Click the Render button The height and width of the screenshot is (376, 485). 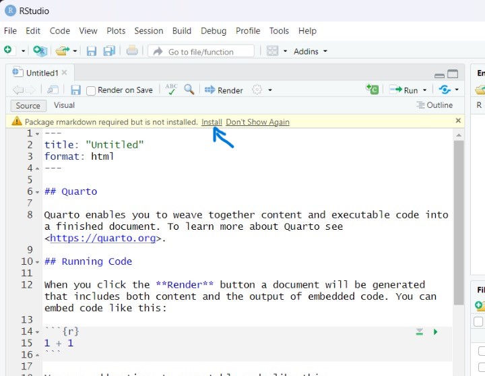[224, 90]
